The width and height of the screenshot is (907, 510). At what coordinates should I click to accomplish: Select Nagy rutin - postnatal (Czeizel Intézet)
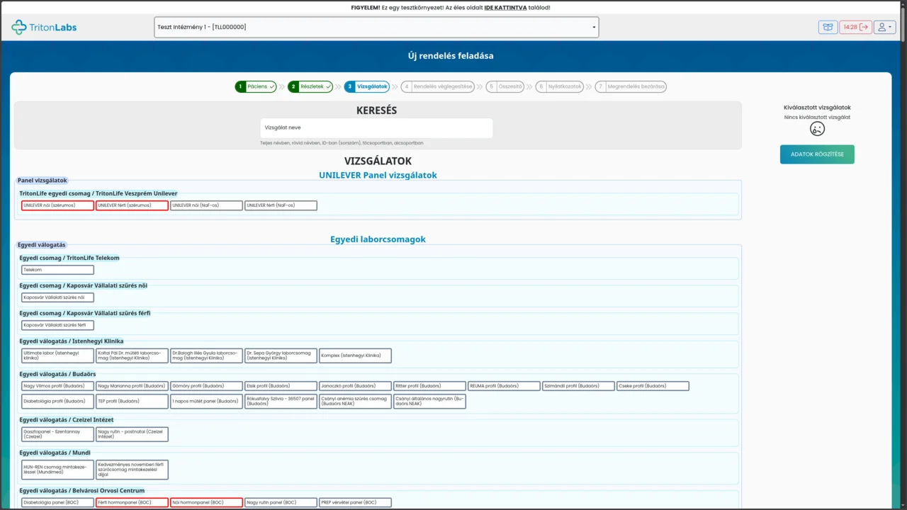132,434
